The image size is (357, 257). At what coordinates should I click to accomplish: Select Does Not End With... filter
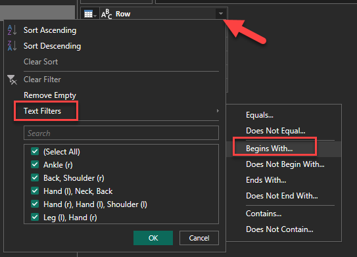[x=282, y=196]
